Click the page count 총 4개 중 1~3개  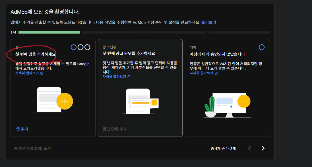click(x=223, y=149)
